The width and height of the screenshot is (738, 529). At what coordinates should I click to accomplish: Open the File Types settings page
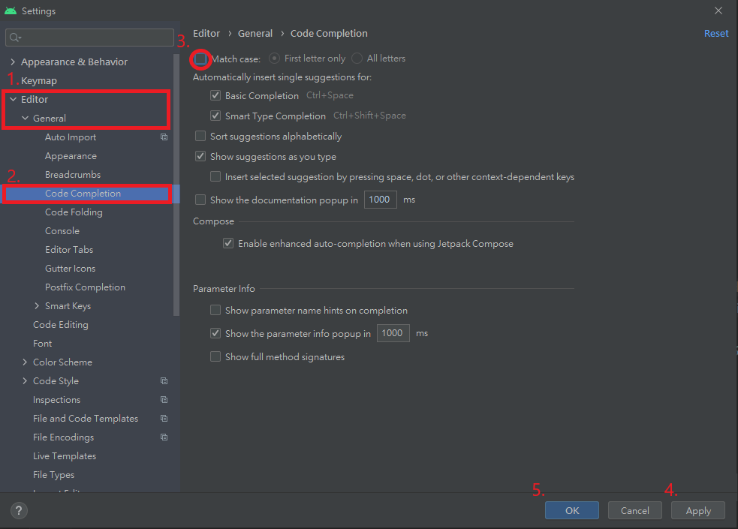[53, 475]
